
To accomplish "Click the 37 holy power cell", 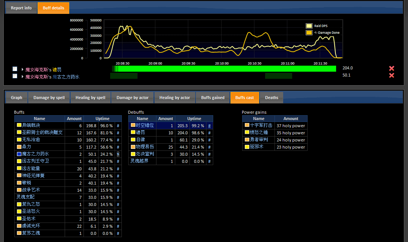I will pos(291,126).
